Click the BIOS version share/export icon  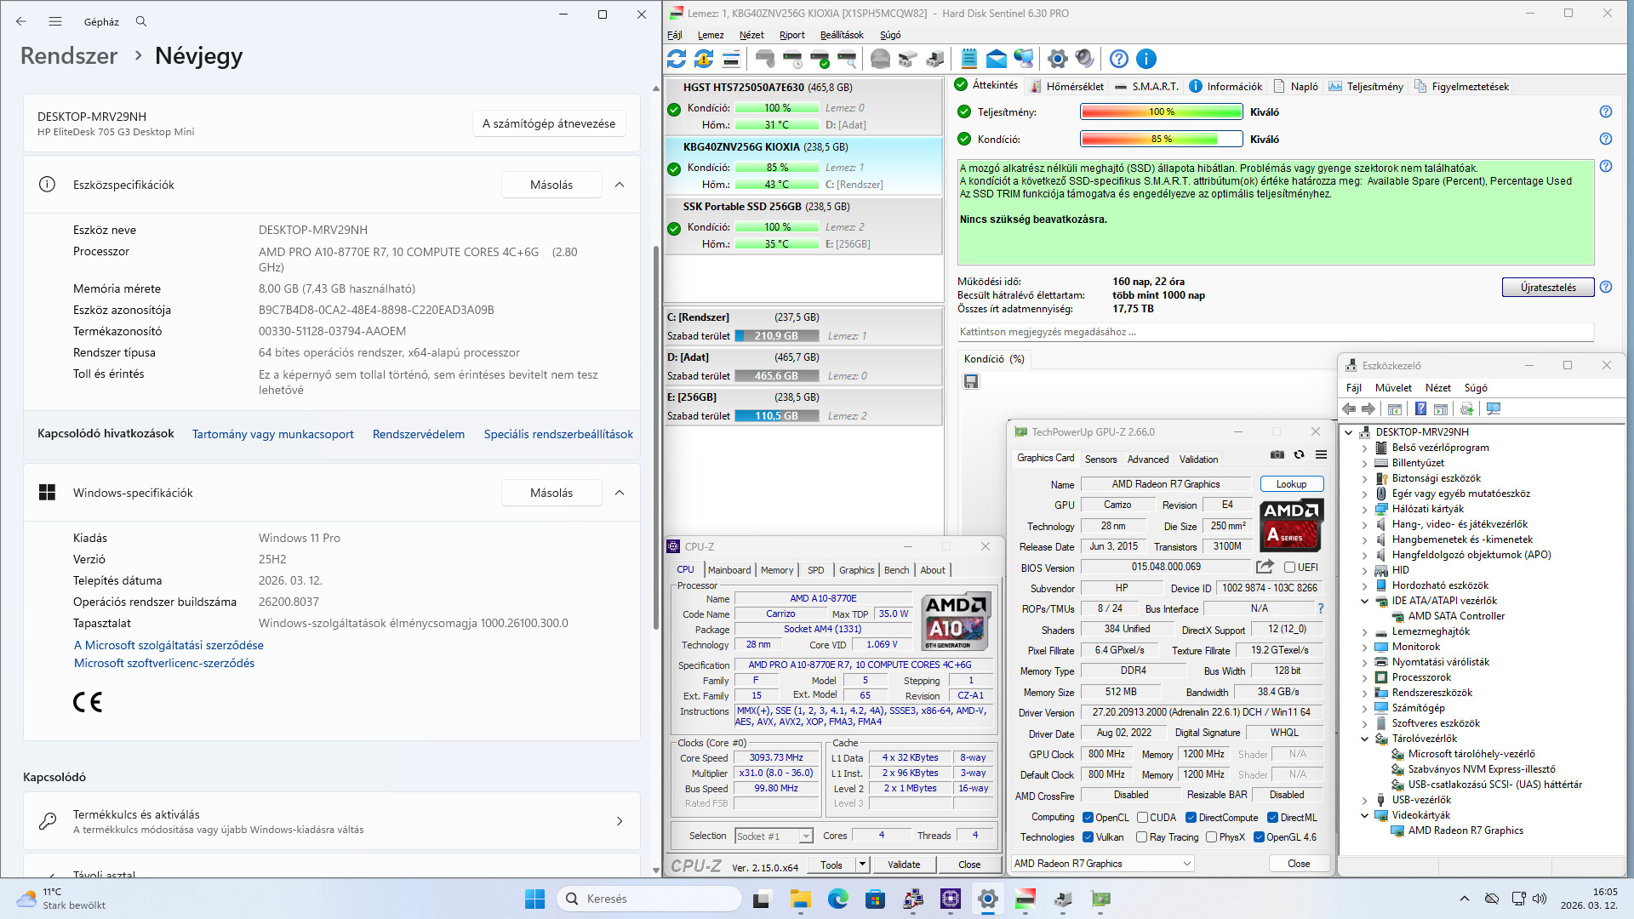click(1265, 567)
